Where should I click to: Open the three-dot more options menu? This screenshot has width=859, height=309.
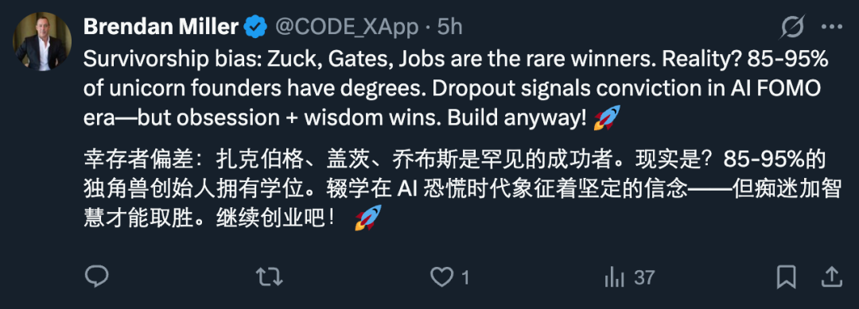coord(832,27)
